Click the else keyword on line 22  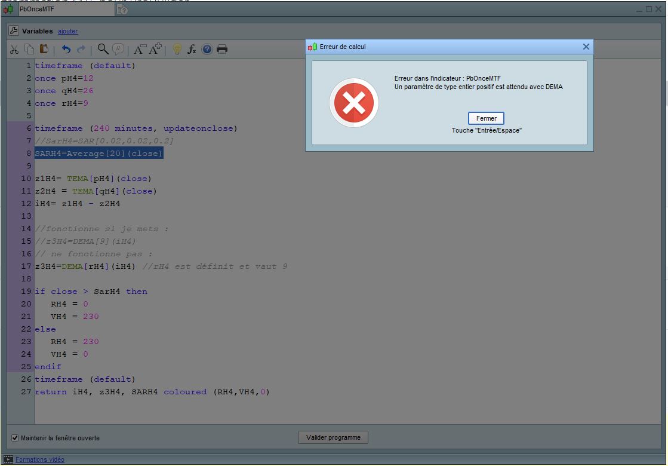(45, 329)
